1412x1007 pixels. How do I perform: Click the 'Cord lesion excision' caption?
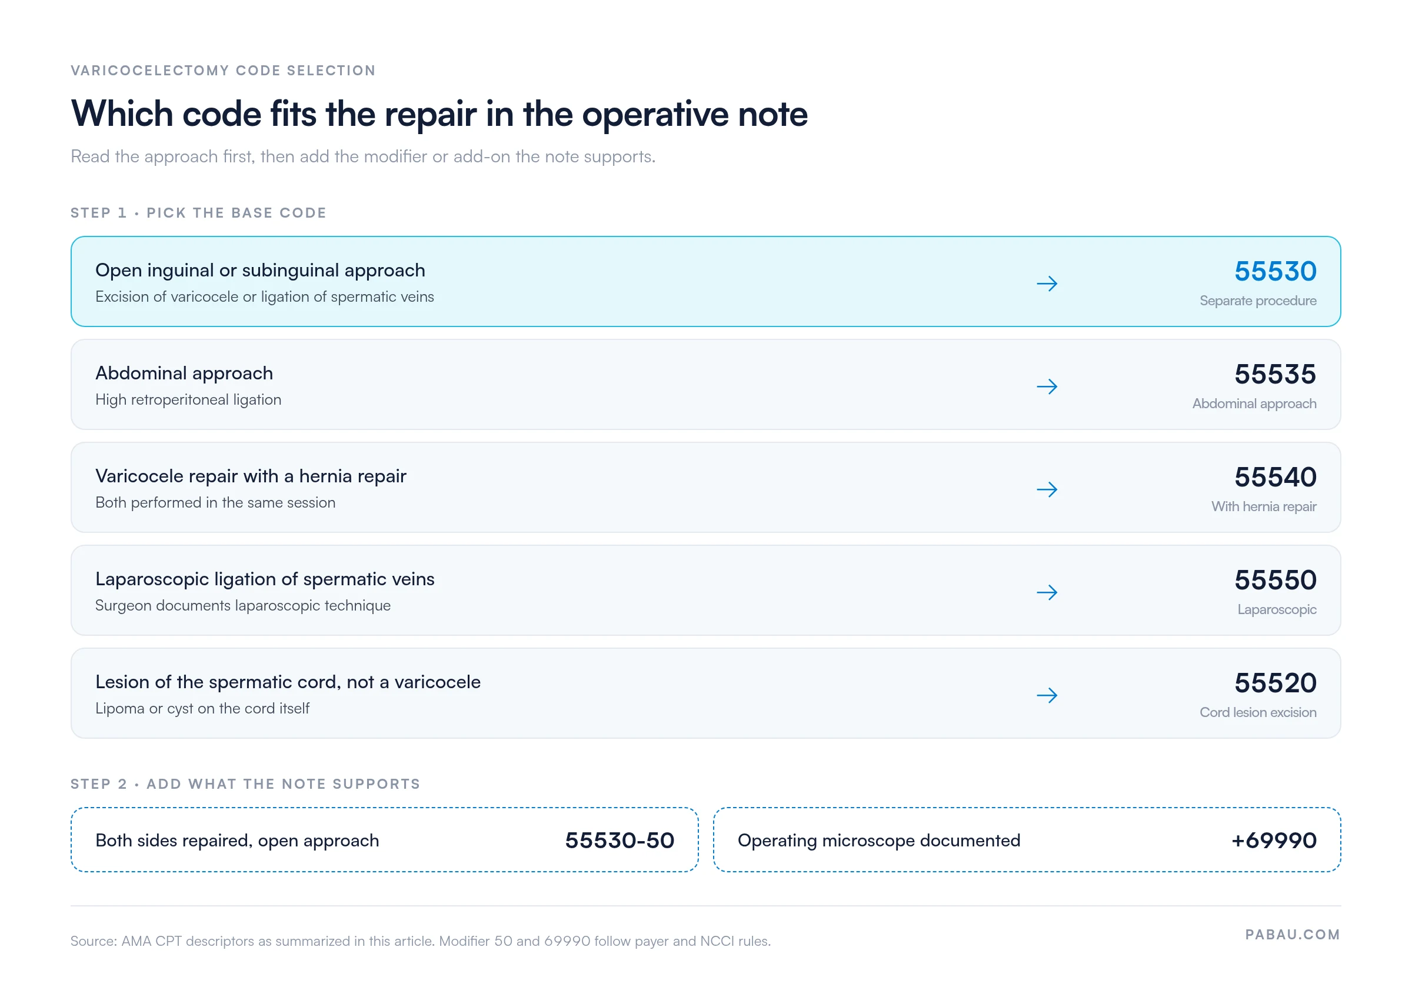pos(1258,712)
